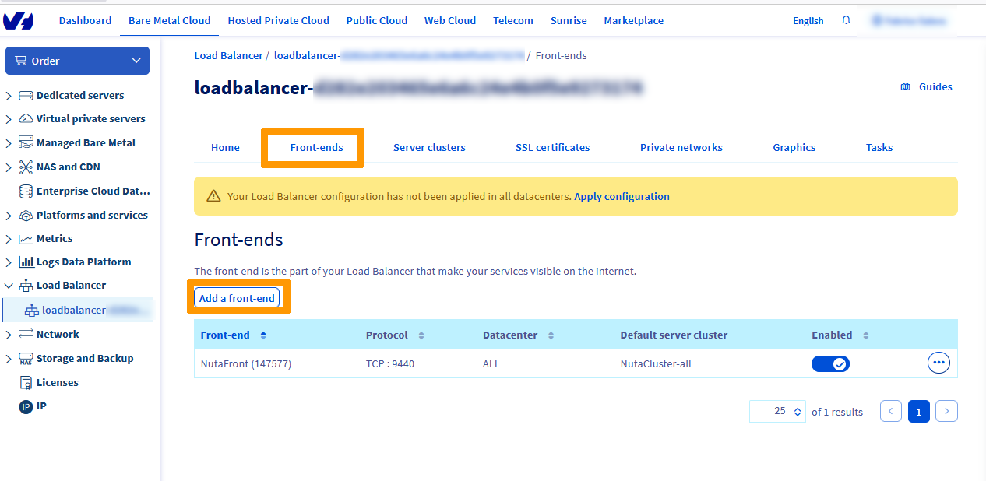Screen dimensions: 986x481
Task: Sort the table by Datacenter
Action: point(550,335)
